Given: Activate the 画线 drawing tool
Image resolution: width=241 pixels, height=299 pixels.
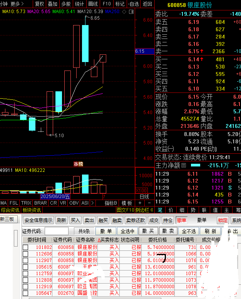Looking at the screenshot, I should click(93, 4).
